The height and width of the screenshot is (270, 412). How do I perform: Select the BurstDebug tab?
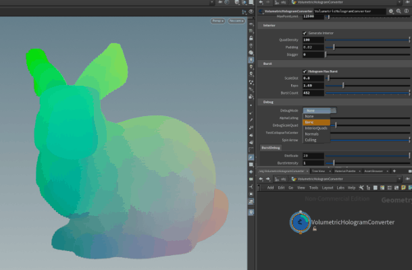[271, 148]
